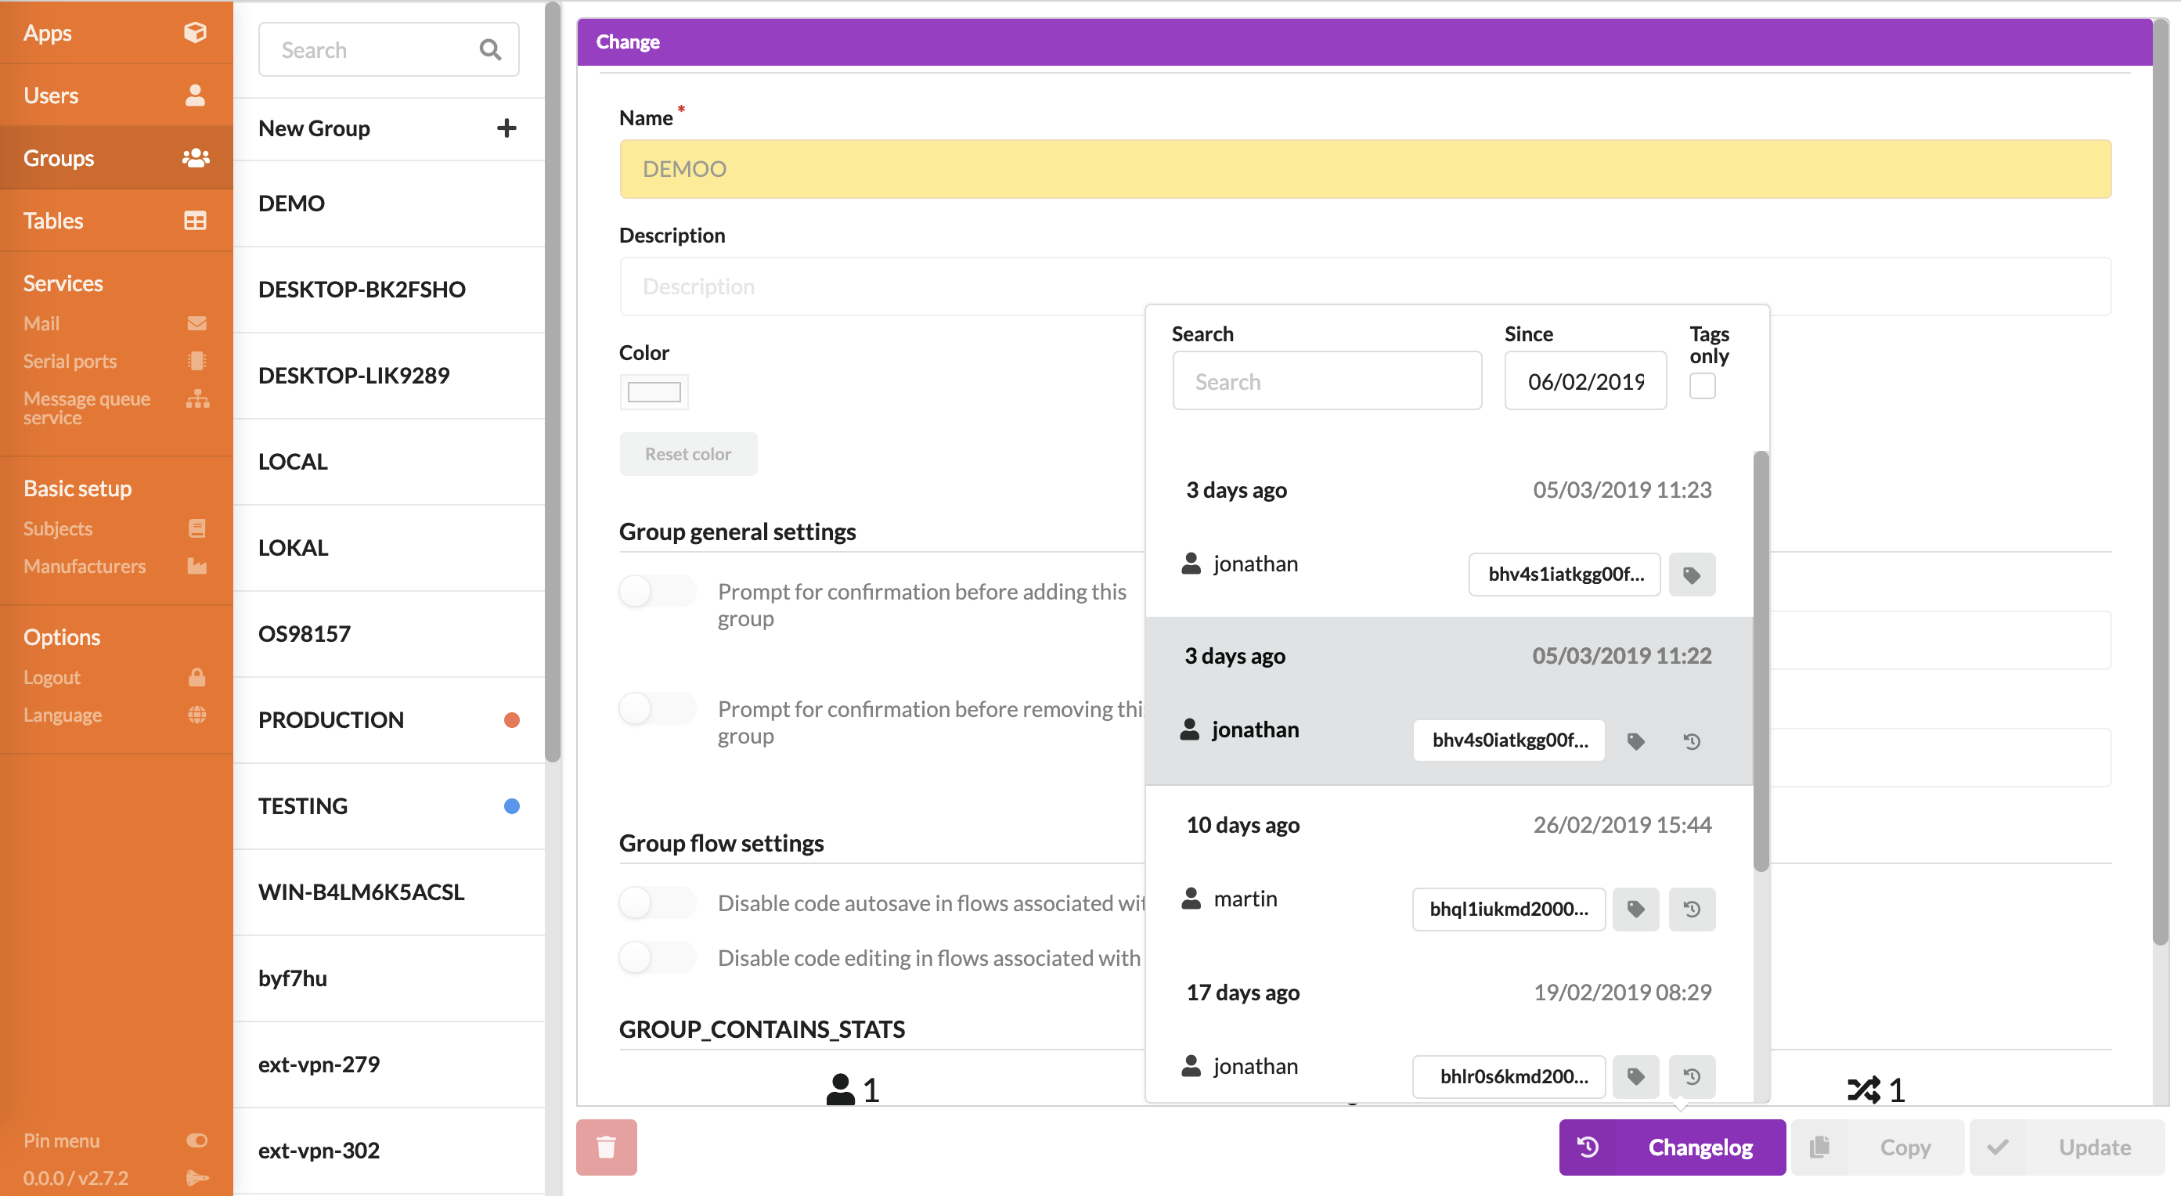2181x1196 pixels.
Task: Click the trash delete icon at the bottom
Action: pos(606,1147)
